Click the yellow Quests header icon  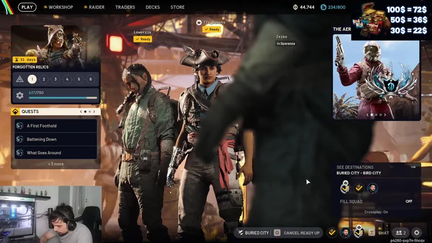[x=15, y=111]
